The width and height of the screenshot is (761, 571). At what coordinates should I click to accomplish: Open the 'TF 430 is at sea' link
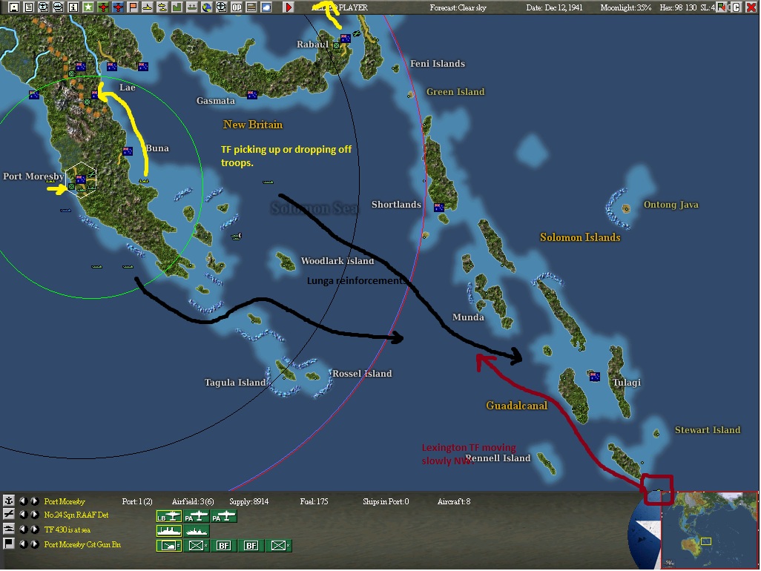67,529
